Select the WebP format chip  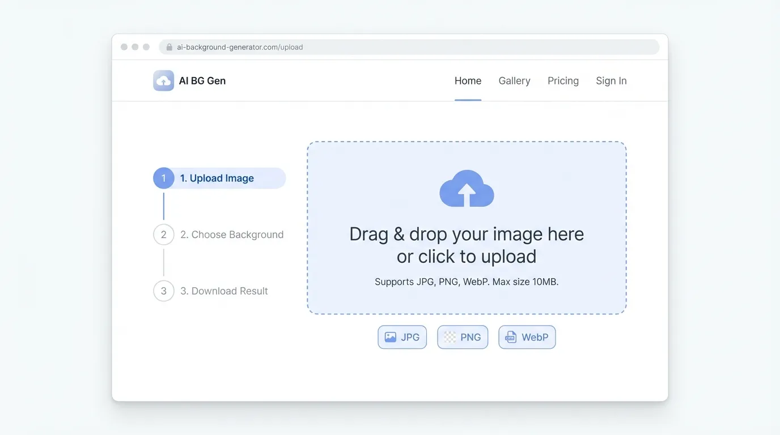[x=527, y=337]
